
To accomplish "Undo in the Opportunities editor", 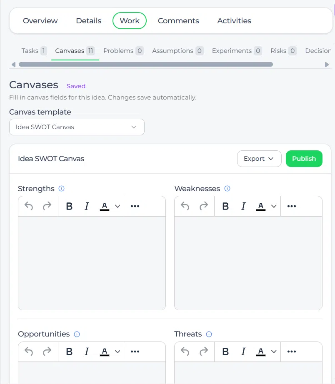I will pos(29,352).
